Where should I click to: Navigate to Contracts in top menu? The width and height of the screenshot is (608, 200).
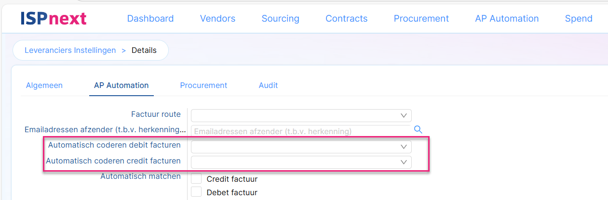point(347,18)
